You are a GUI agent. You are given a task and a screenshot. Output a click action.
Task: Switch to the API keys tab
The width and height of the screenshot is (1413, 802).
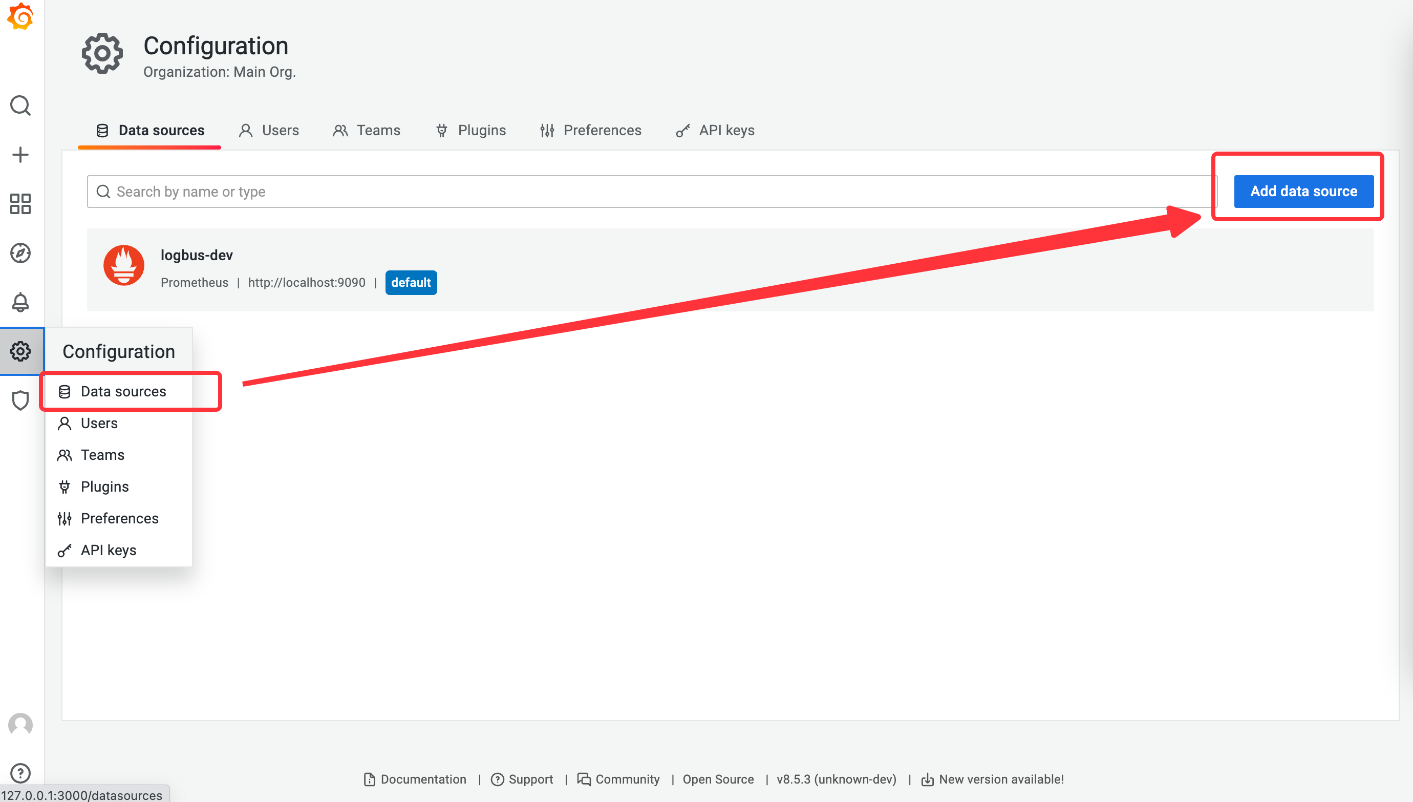(715, 130)
